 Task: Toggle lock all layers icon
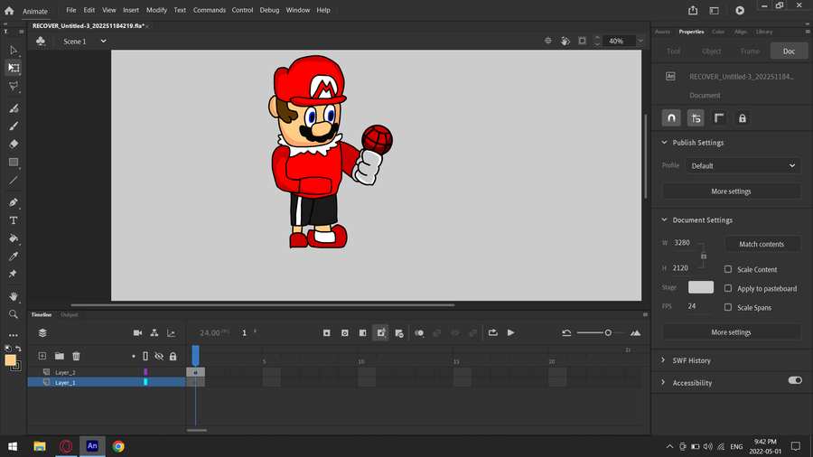173,356
